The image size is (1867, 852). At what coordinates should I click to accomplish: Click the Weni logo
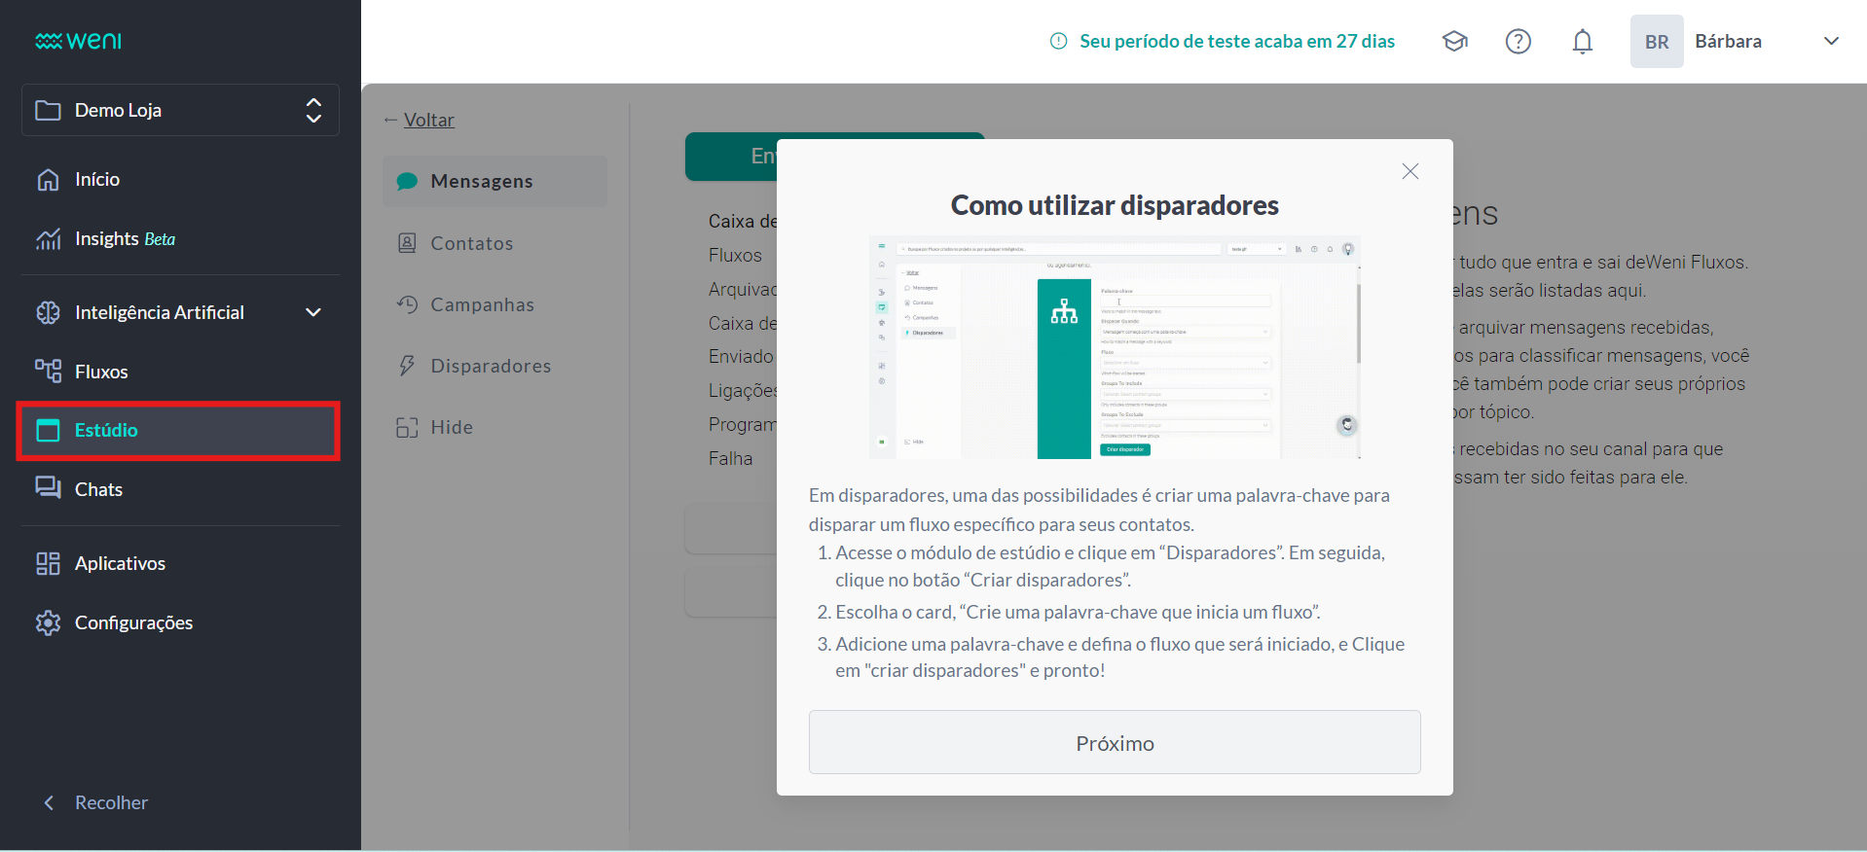click(x=79, y=41)
